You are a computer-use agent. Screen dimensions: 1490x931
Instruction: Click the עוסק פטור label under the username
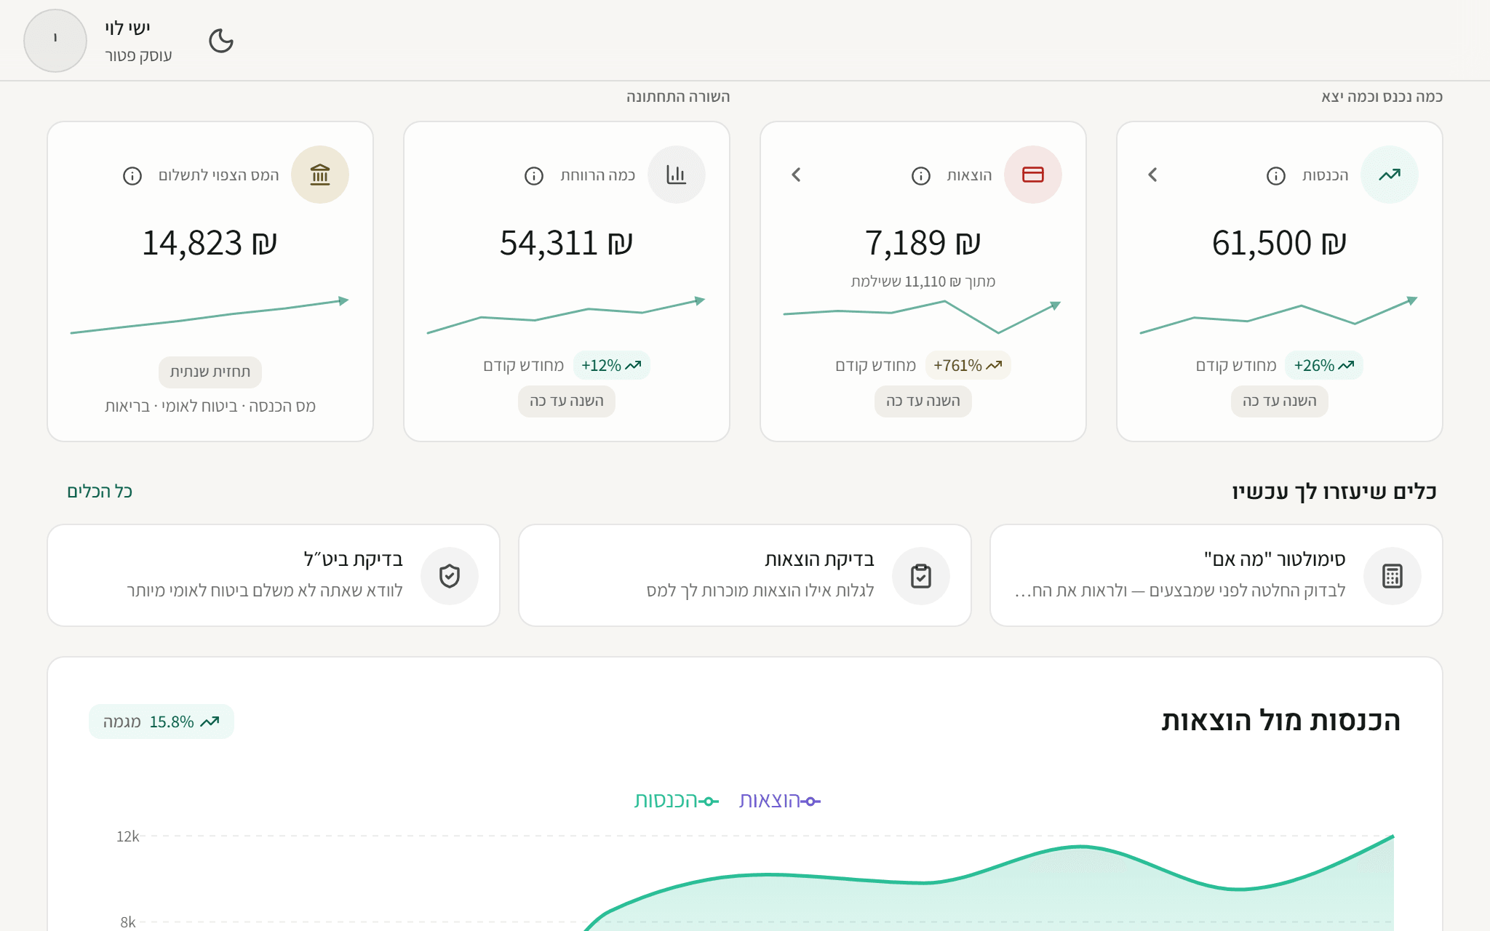point(138,55)
